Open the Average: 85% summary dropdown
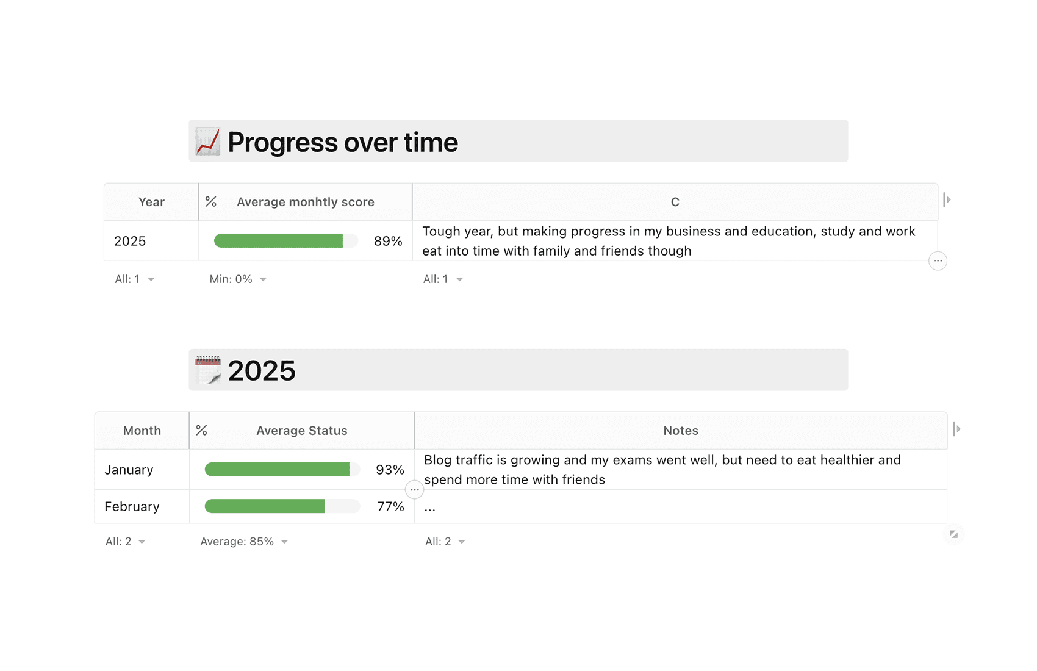This screenshot has width=1037, height=671. [x=244, y=542]
